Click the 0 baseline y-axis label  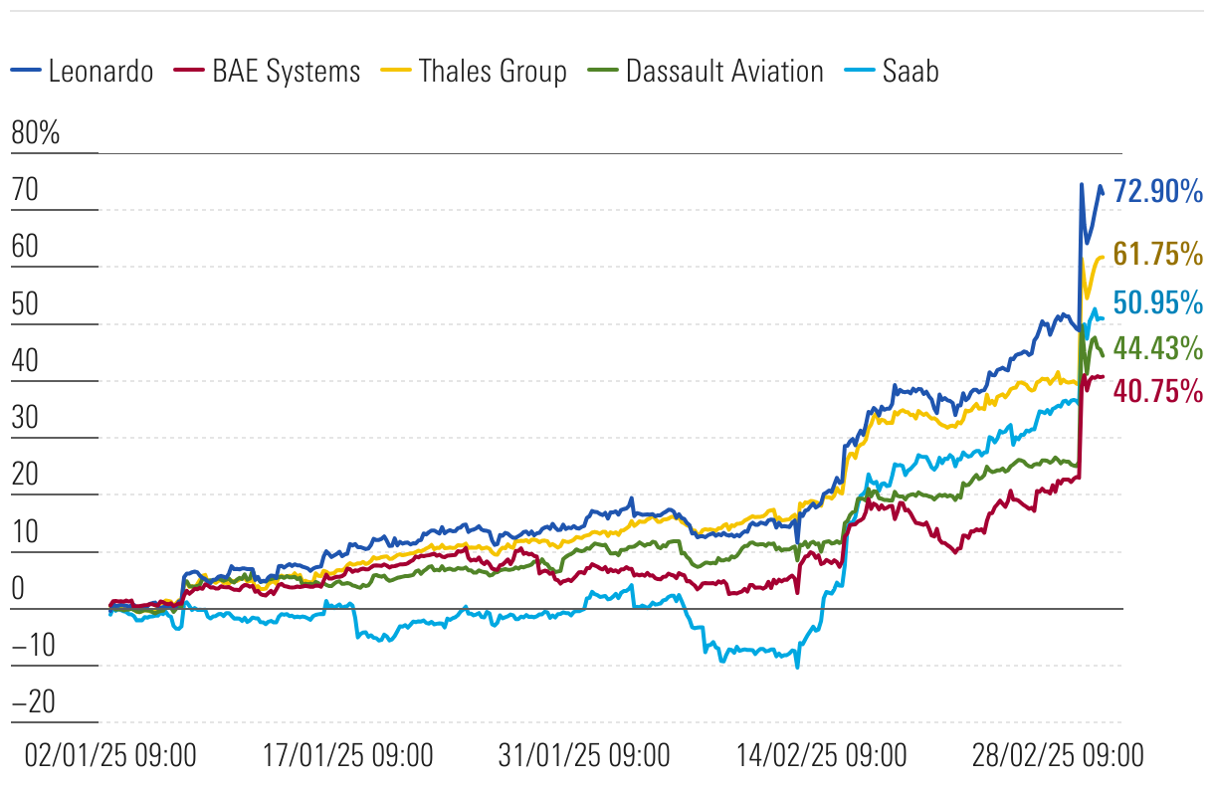17,589
